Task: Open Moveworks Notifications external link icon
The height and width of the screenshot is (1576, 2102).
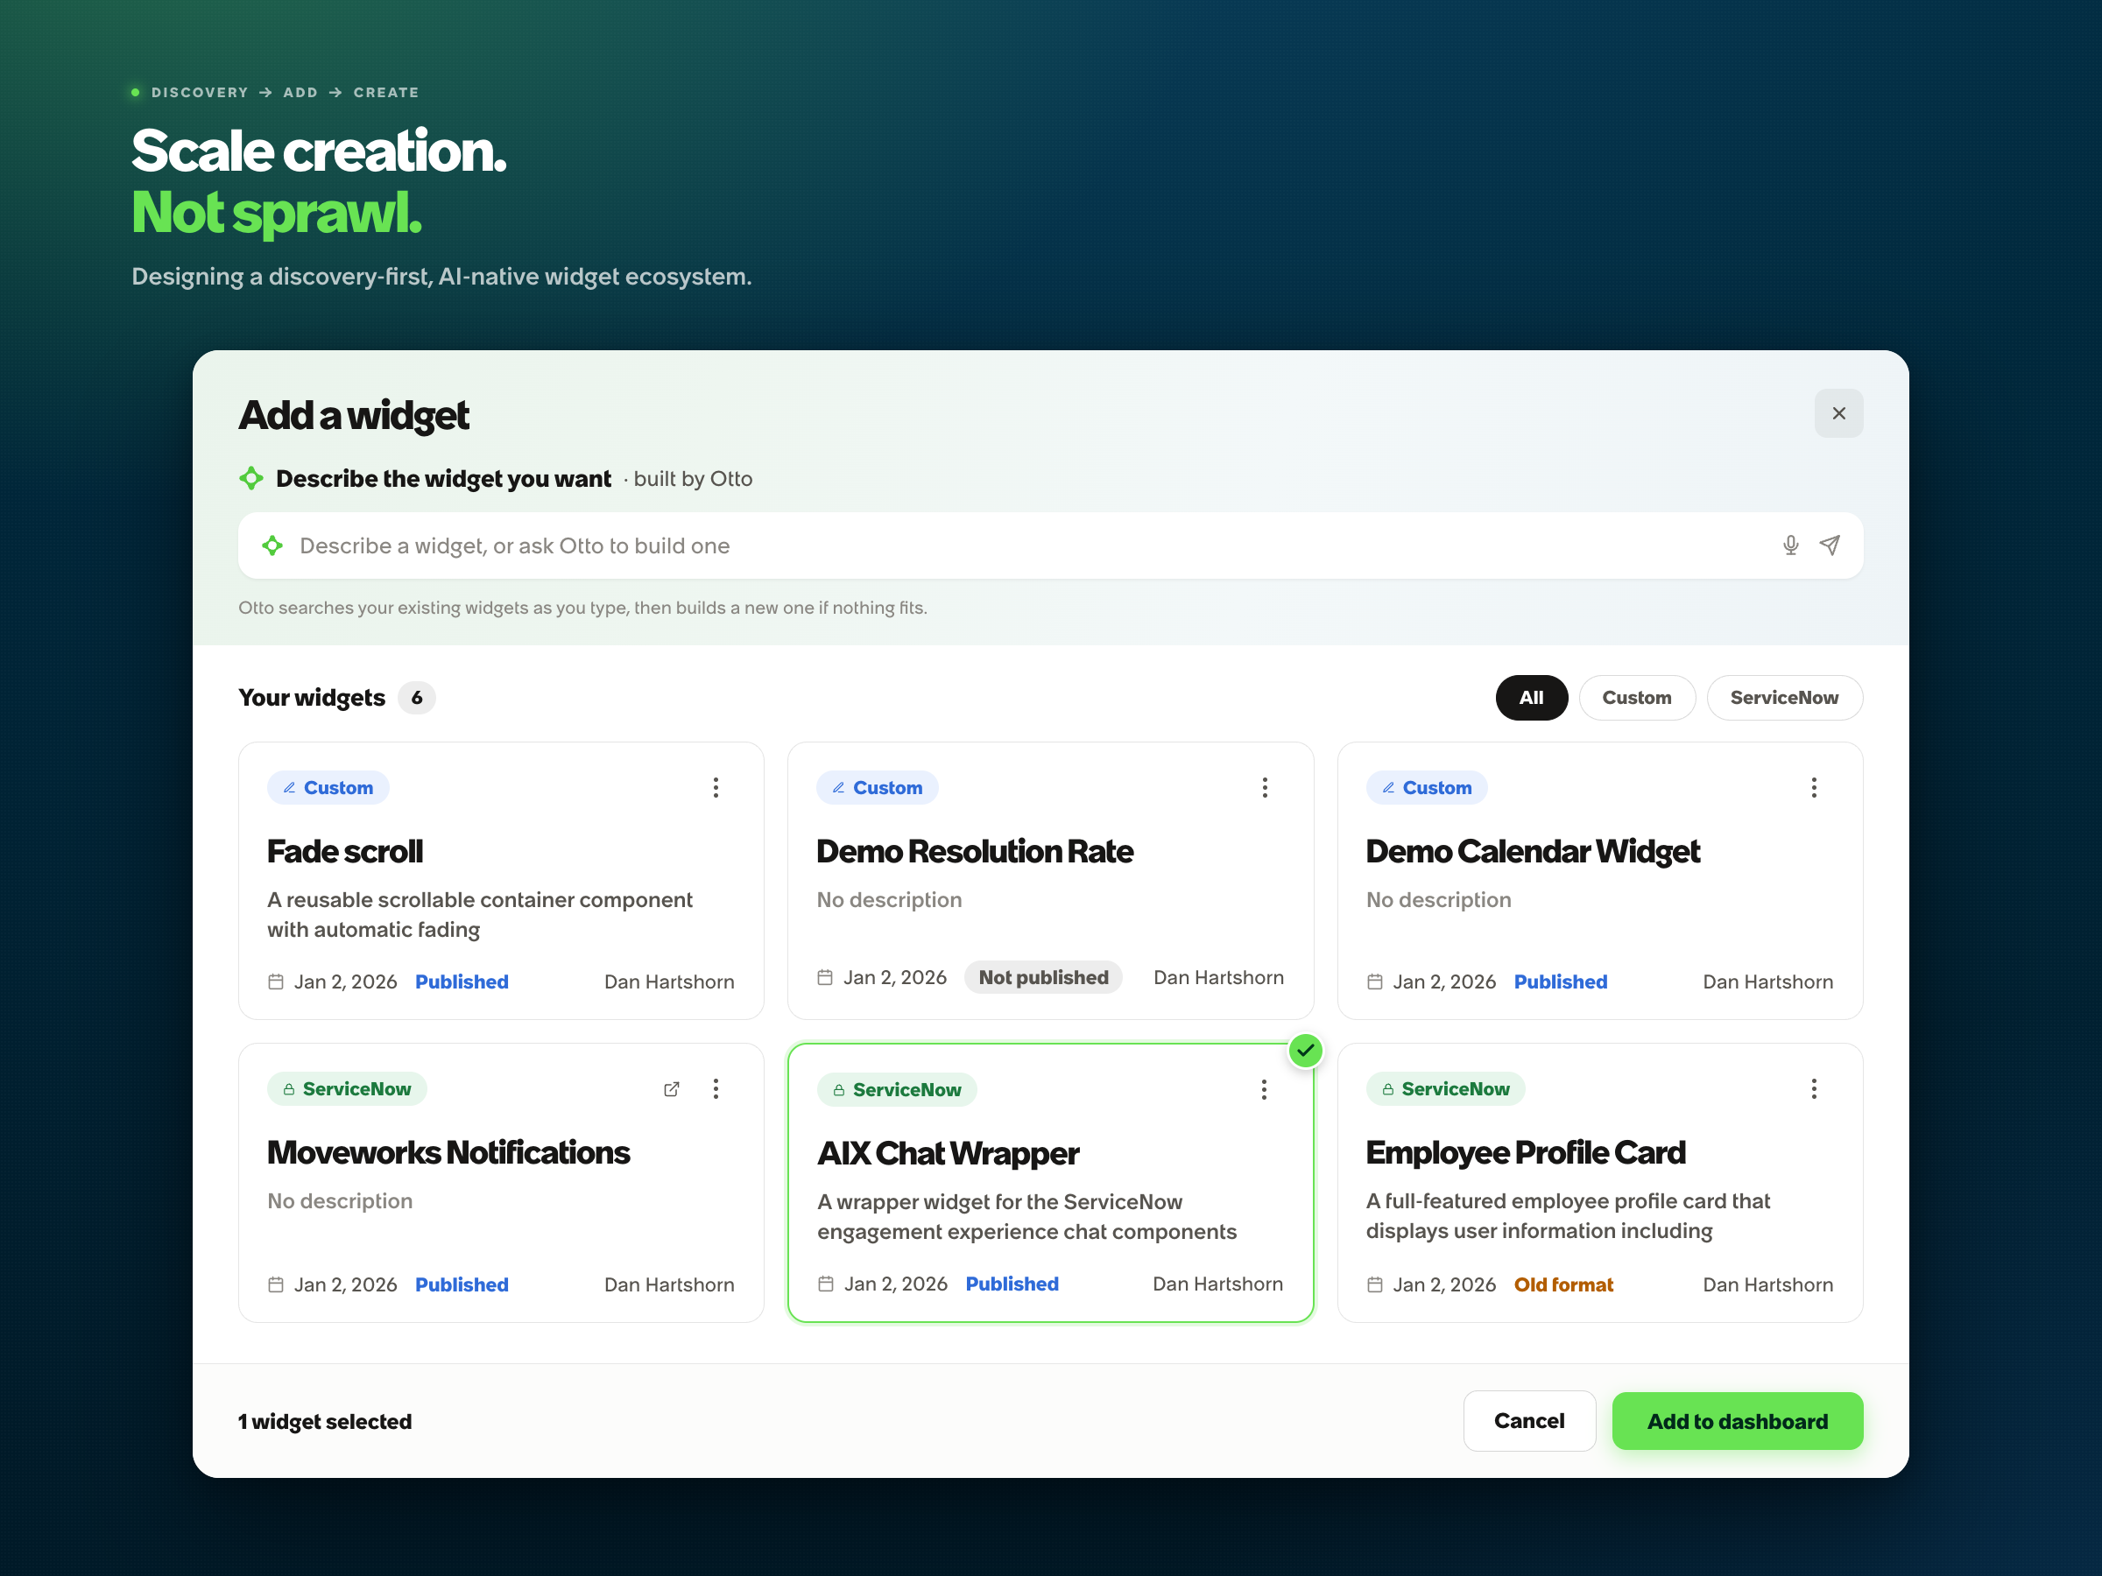Action: pos(672,1088)
